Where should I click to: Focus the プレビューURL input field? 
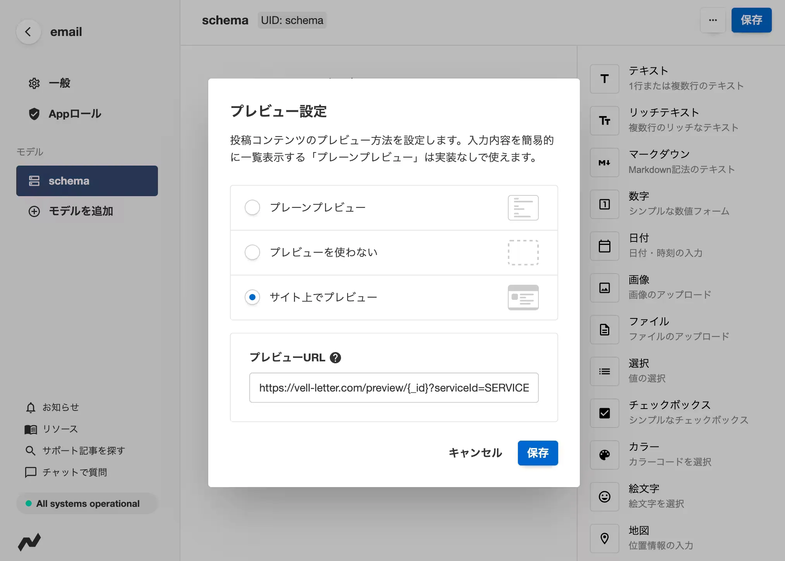394,388
